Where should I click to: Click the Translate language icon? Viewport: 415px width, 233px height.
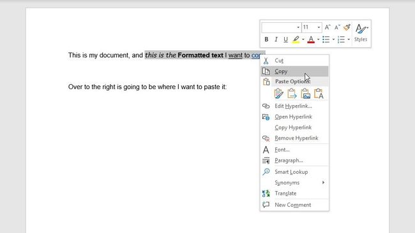[x=266, y=194]
